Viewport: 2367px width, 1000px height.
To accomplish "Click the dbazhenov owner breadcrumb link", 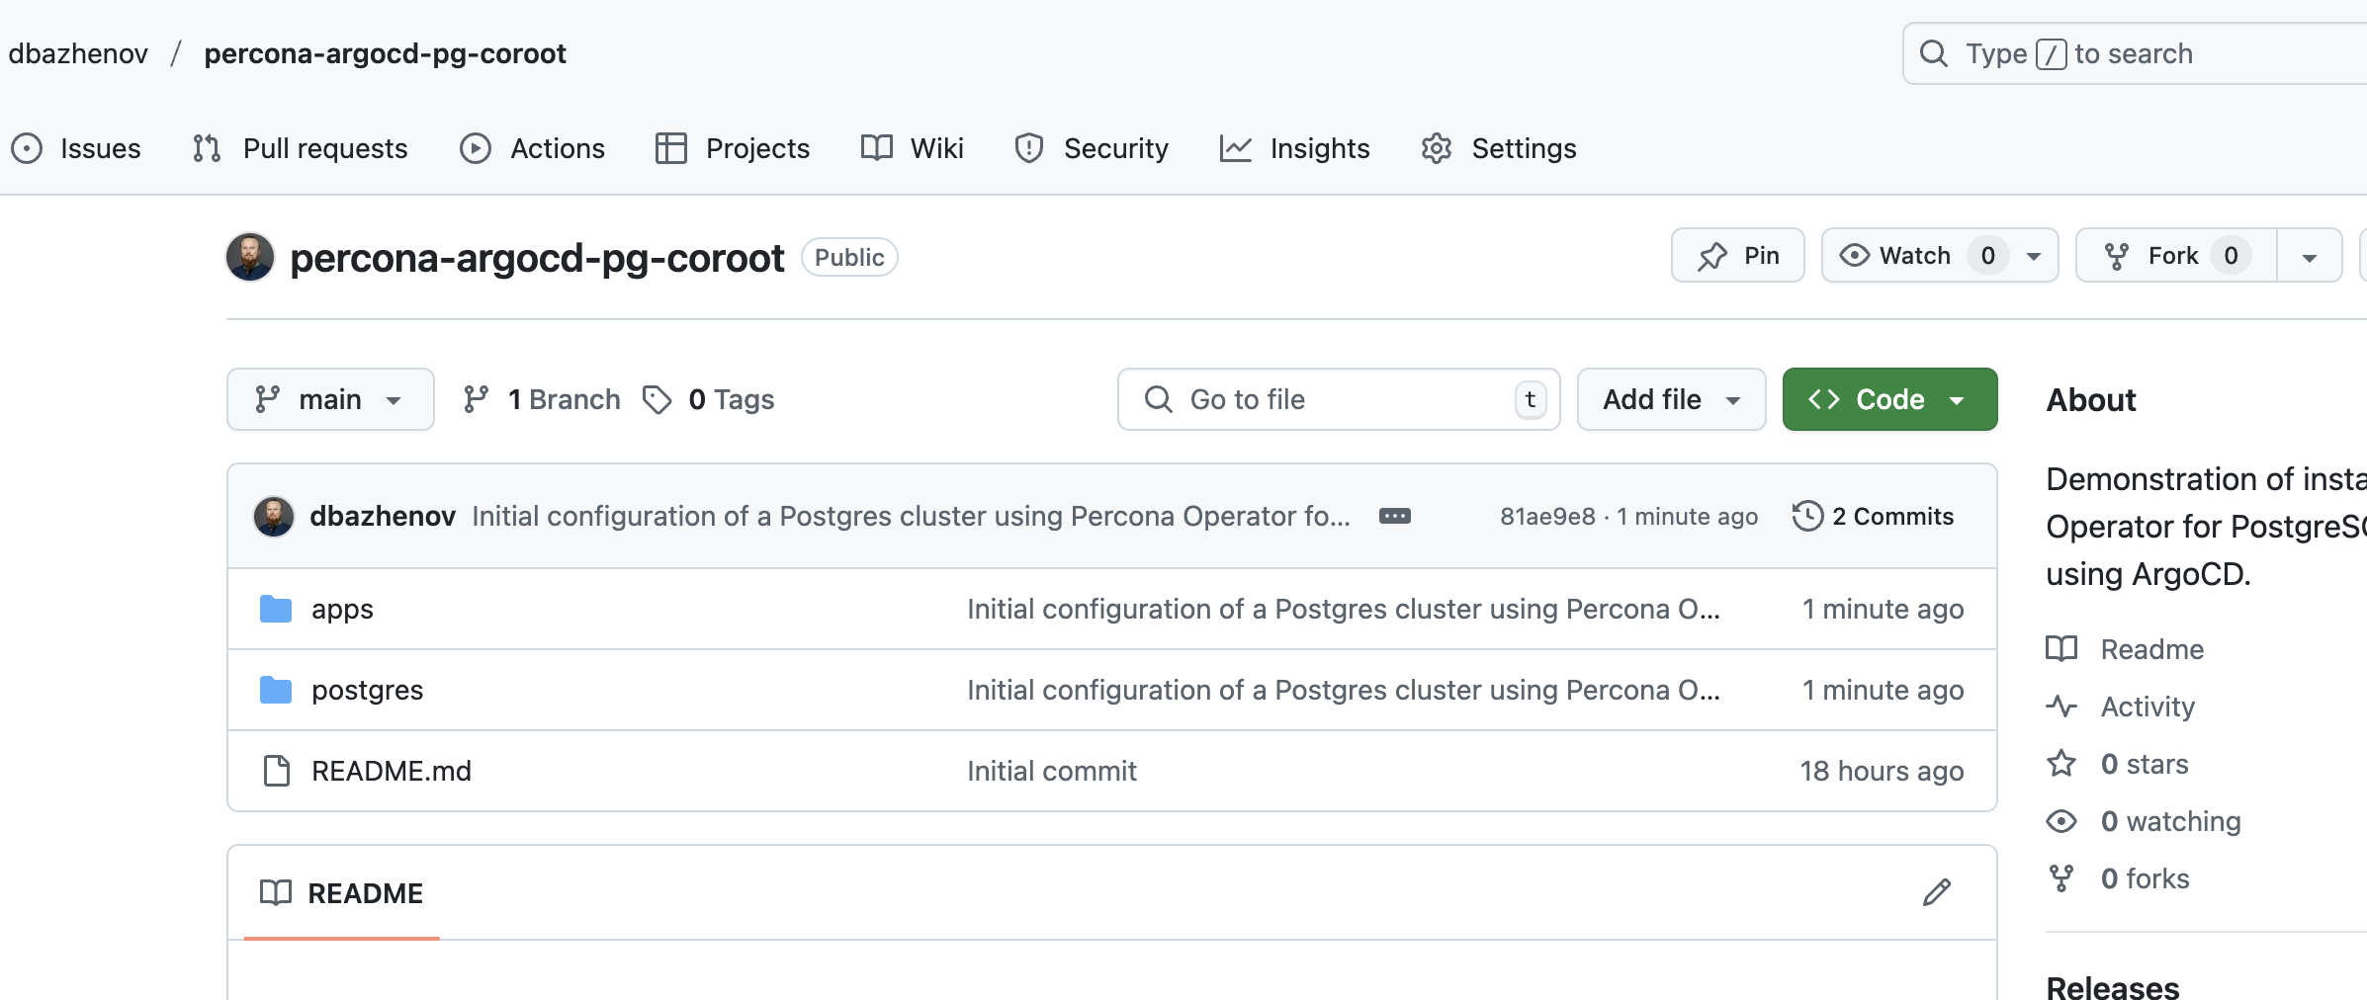I will click(x=78, y=53).
